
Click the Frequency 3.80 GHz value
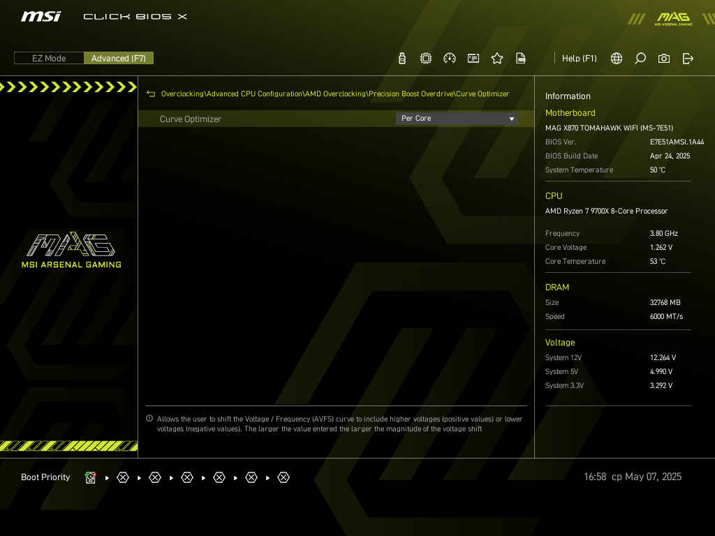664,233
